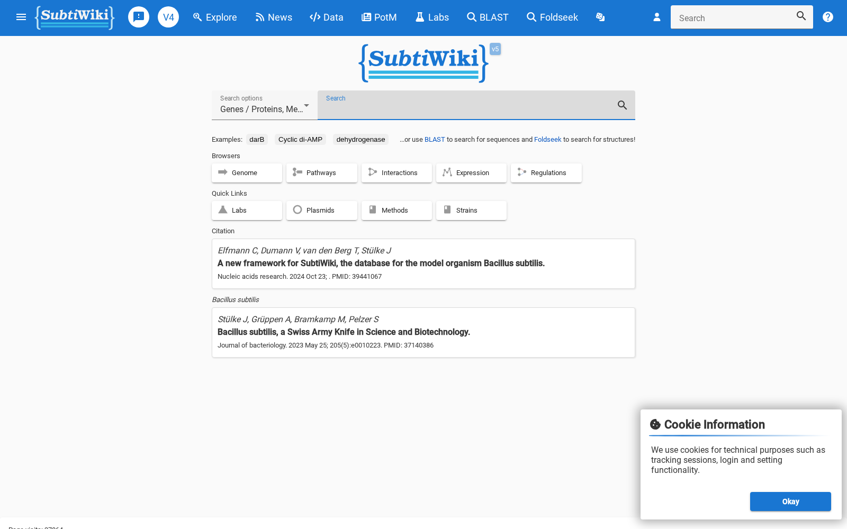Image resolution: width=847 pixels, height=529 pixels.
Task: Open the user account icon
Action: 657,17
